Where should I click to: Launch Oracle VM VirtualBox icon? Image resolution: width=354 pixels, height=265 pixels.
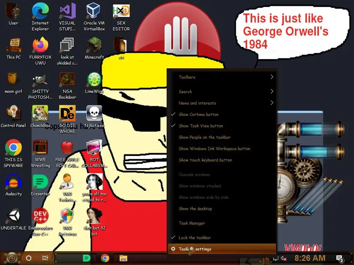click(94, 16)
